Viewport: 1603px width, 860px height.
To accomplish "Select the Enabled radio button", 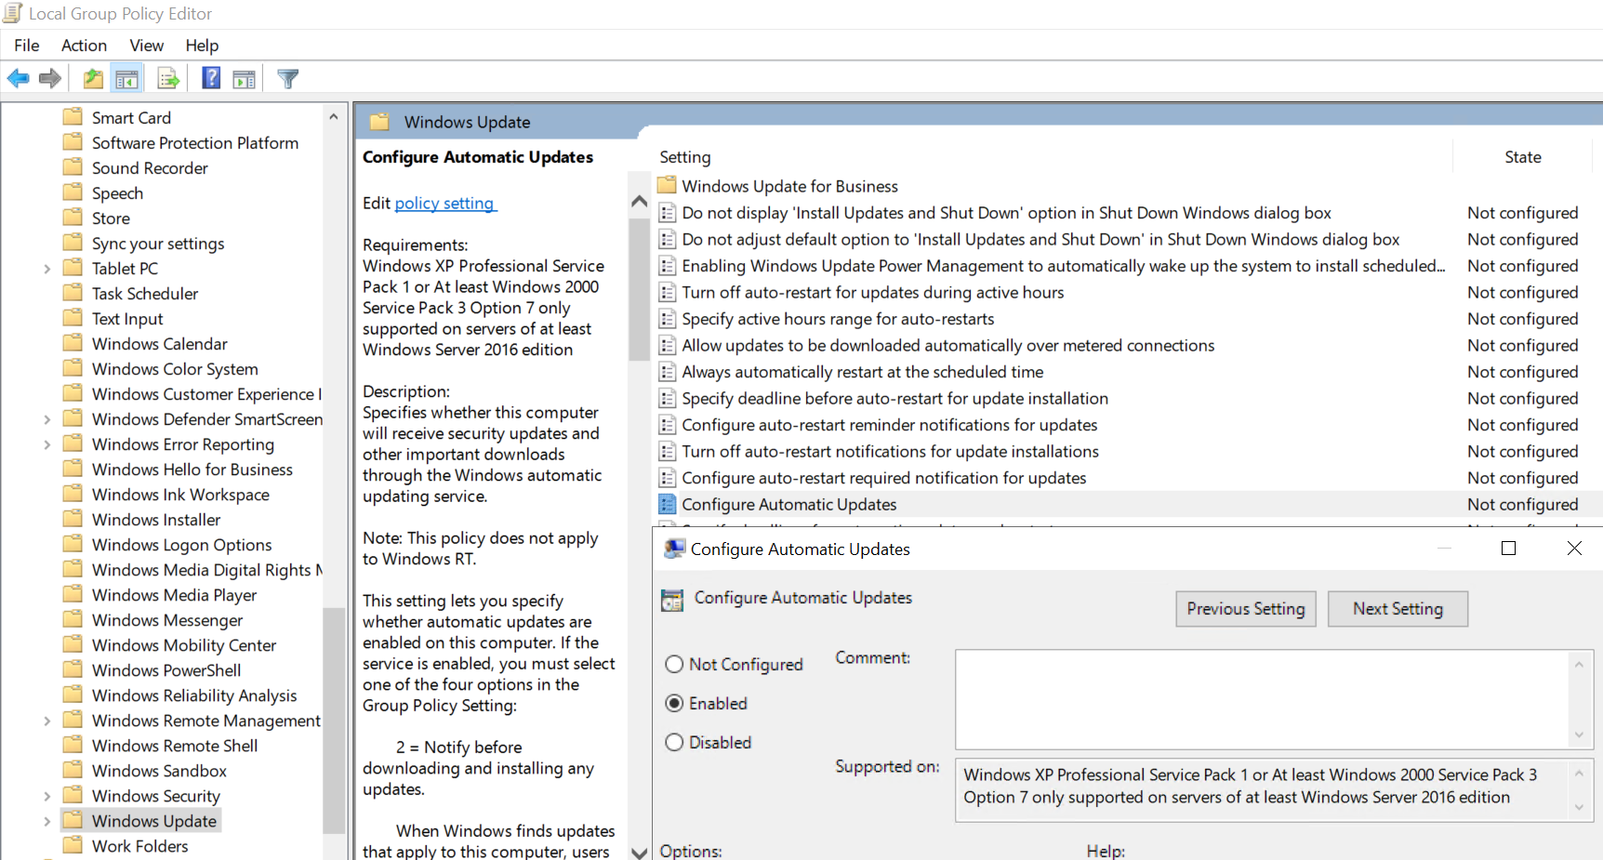I will pyautogui.click(x=674, y=703).
